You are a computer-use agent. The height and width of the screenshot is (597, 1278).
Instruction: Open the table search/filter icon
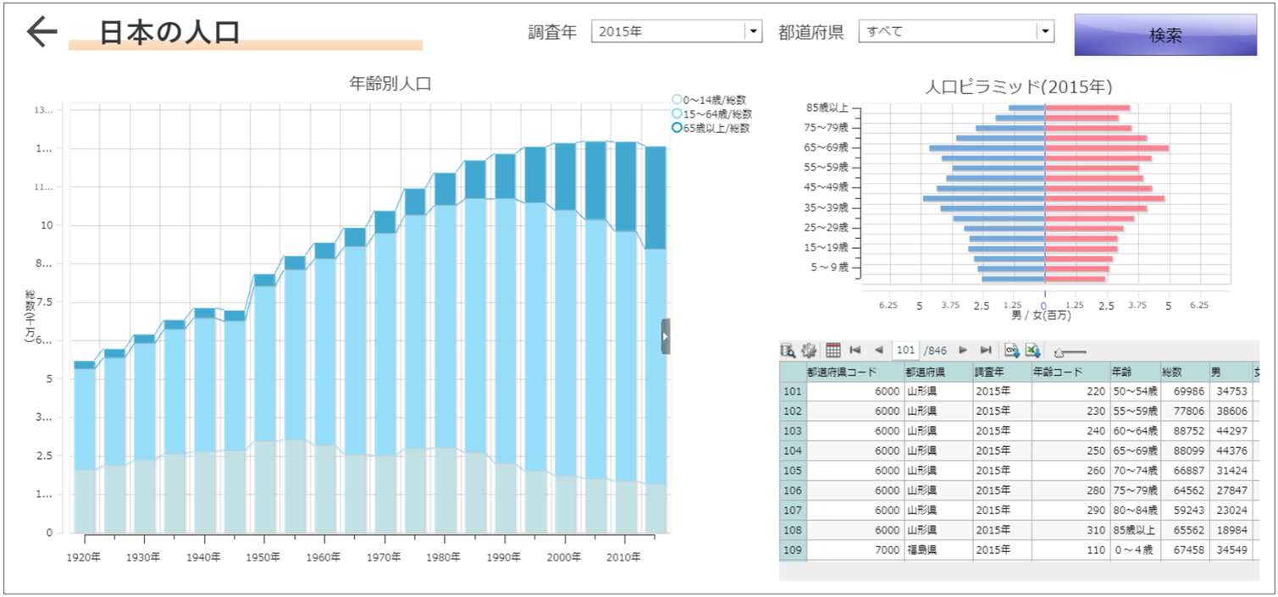[788, 350]
